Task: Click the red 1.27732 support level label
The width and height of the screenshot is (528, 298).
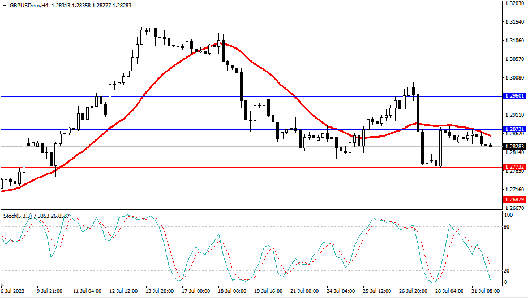Action: click(x=514, y=167)
